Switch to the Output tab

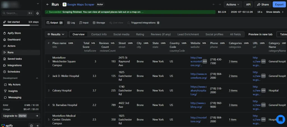click(55, 23)
